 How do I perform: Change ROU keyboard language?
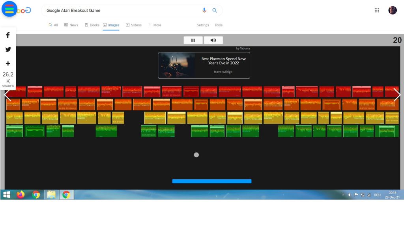point(378,195)
